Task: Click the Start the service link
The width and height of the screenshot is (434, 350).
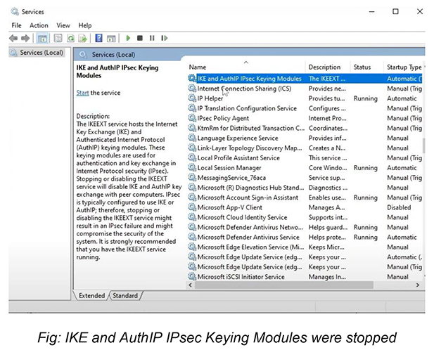Action: click(x=82, y=93)
